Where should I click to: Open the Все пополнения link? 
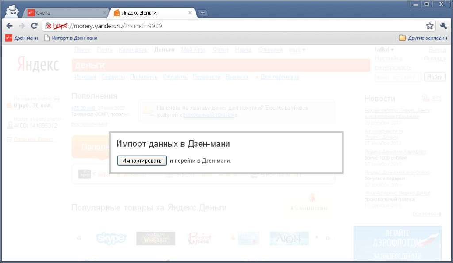point(89,124)
